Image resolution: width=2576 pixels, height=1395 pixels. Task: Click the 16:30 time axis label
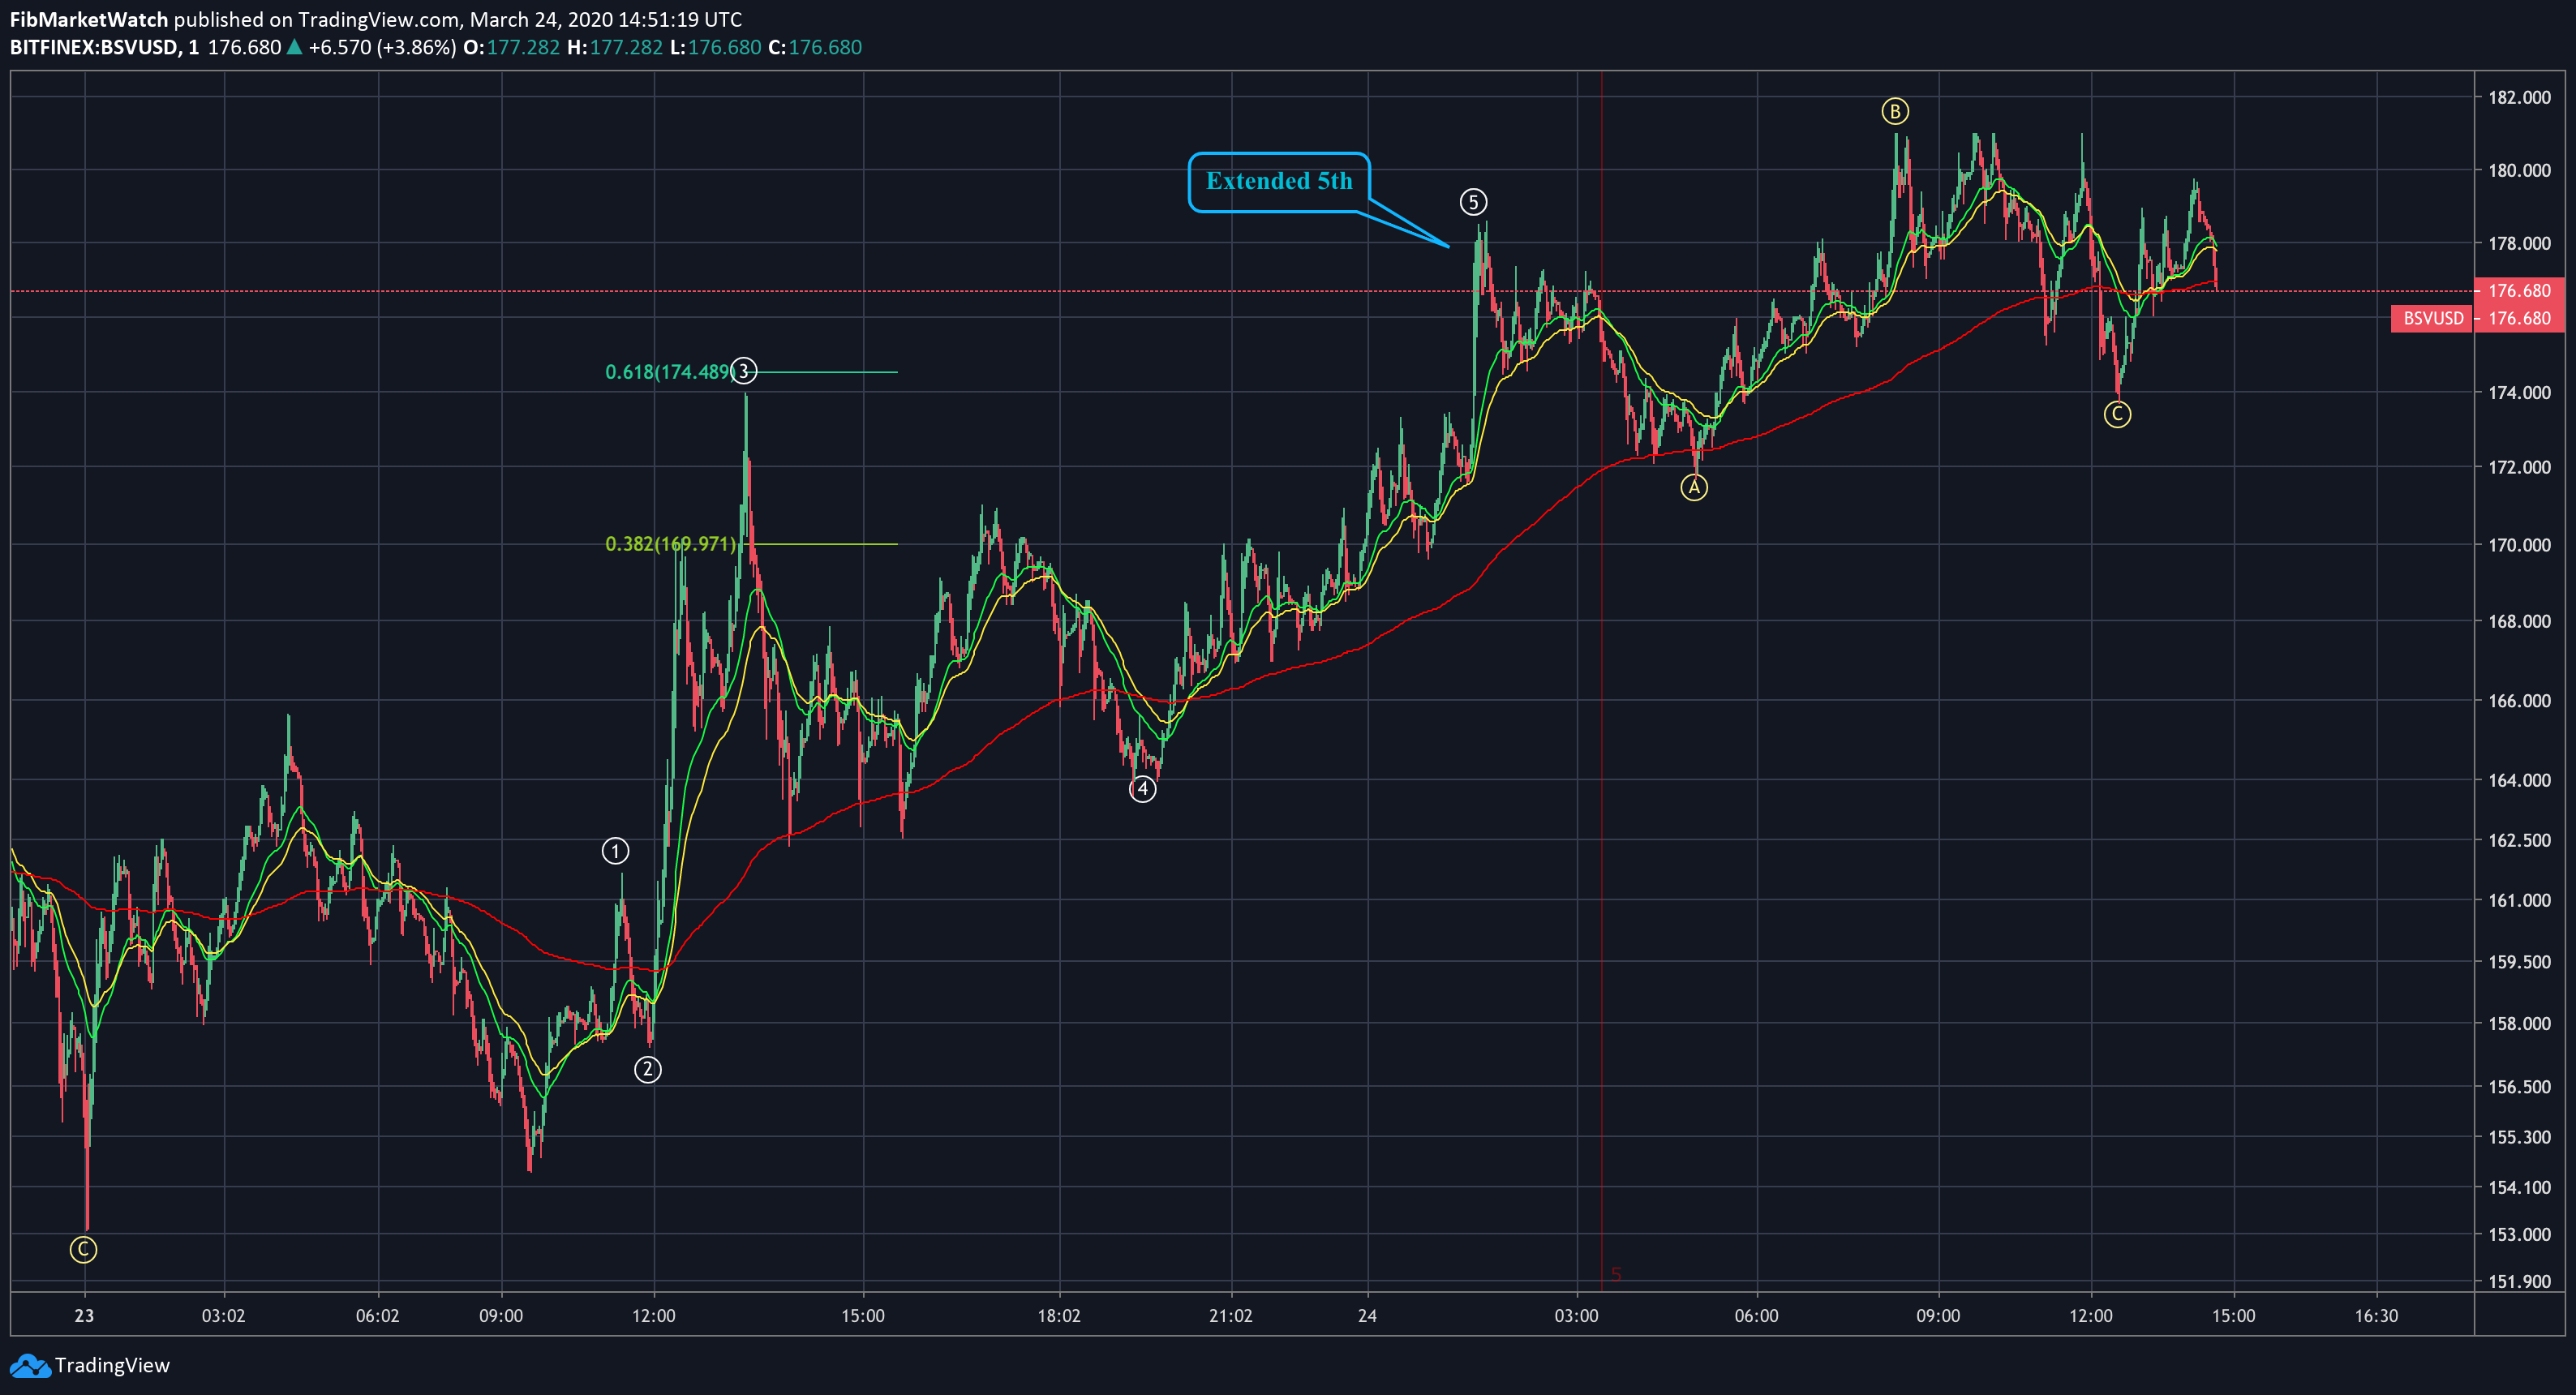click(2376, 1315)
